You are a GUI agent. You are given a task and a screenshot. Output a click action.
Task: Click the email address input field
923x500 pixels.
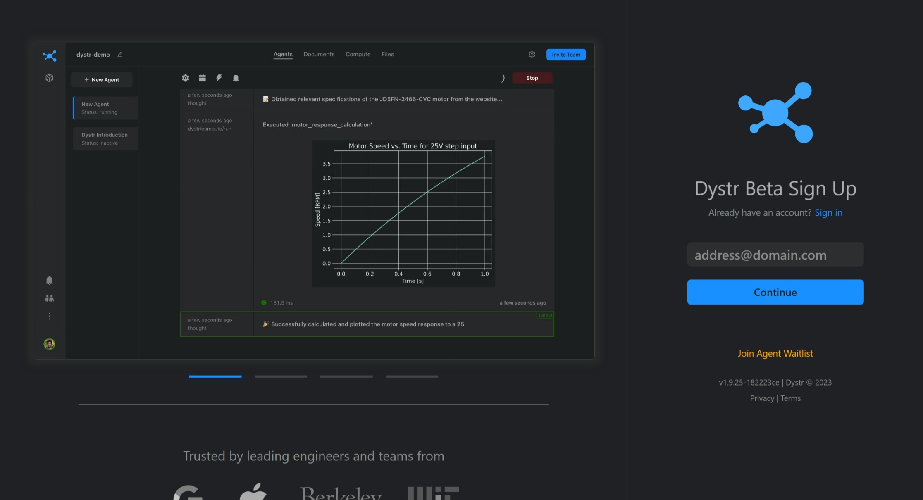(x=775, y=255)
